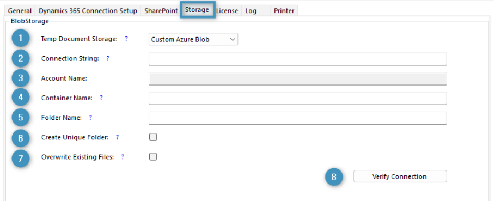495x201 pixels.
Task: Click the BlobStorage group heading
Action: tap(29, 21)
